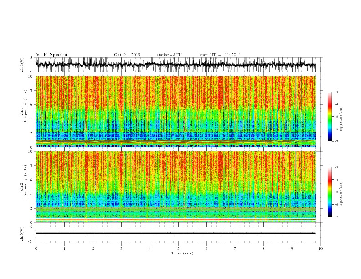Click the ch.1 voltage waveform trace

pos(175,65)
